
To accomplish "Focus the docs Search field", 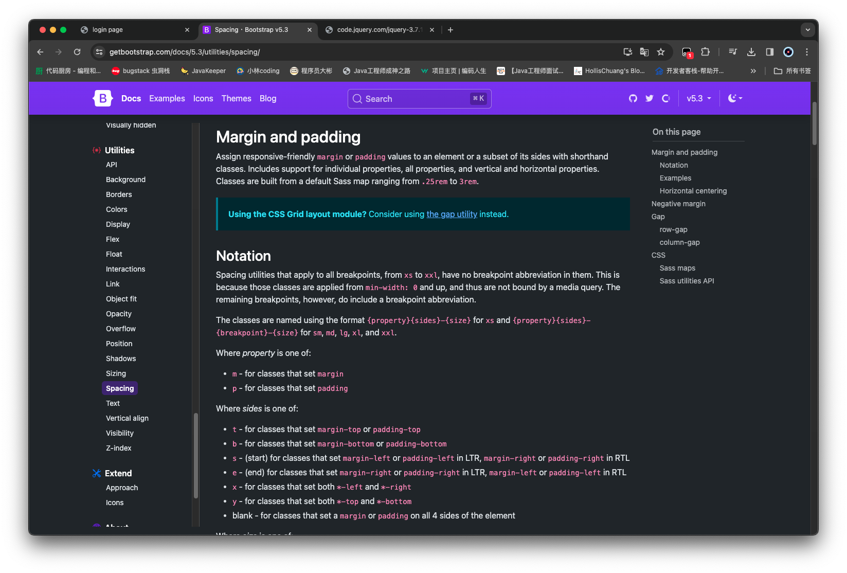I will pyautogui.click(x=419, y=99).
